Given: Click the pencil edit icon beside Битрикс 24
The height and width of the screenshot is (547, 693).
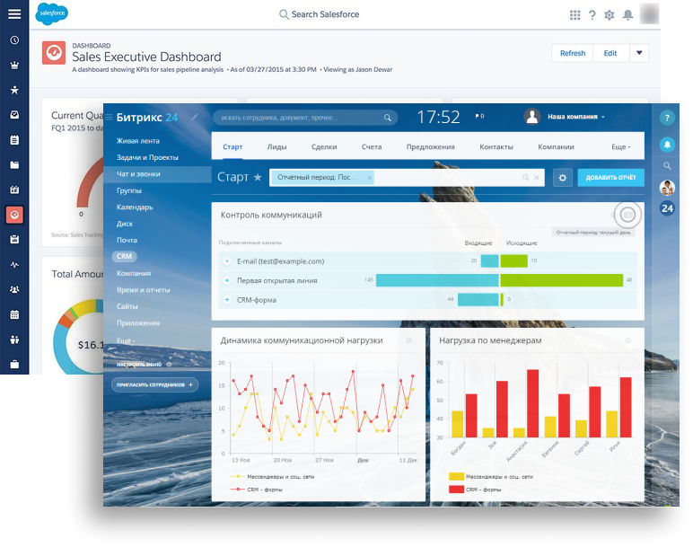Looking at the screenshot, I should coord(195,117).
